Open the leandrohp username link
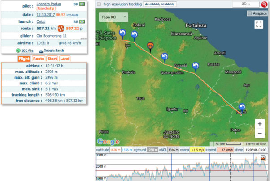The height and width of the screenshot is (181, 270). (x=46, y=8)
